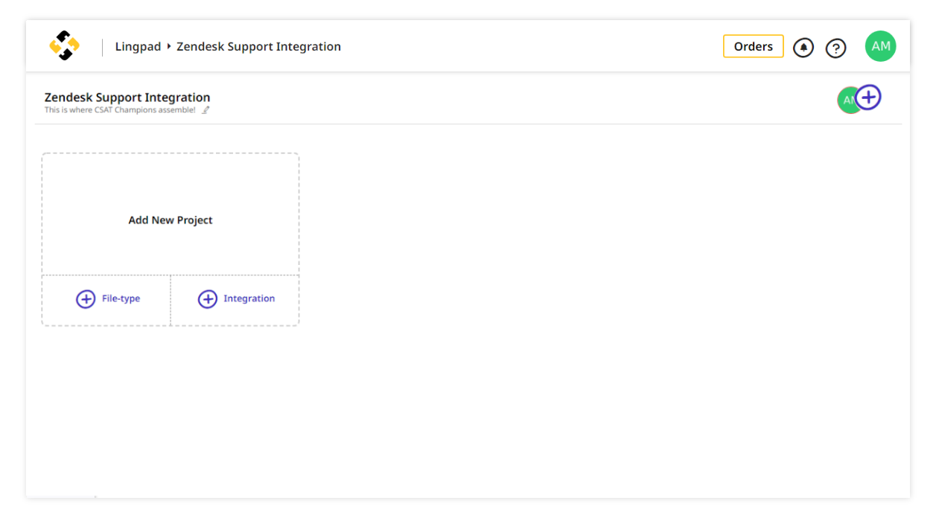Image resolution: width=936 pixels, height=518 pixels.
Task: Add a File-type project
Action: click(106, 299)
